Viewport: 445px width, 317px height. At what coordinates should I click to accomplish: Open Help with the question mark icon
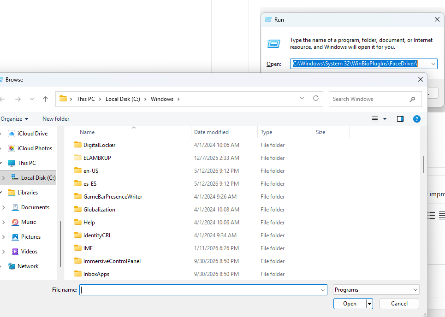(416, 119)
